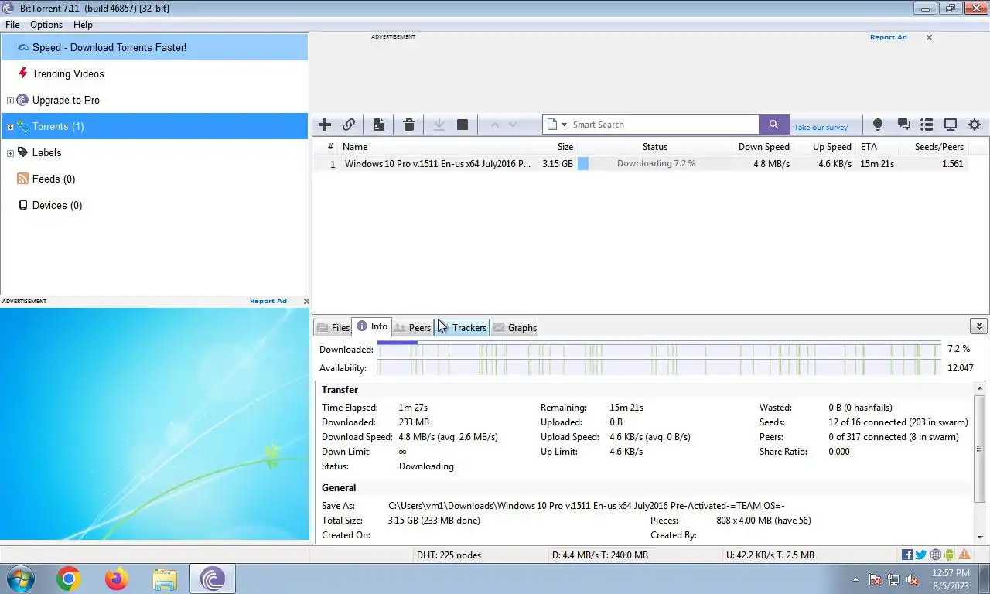The image size is (990, 594).
Task: Select Speed - Download Torrents Faster item
Action: (155, 47)
